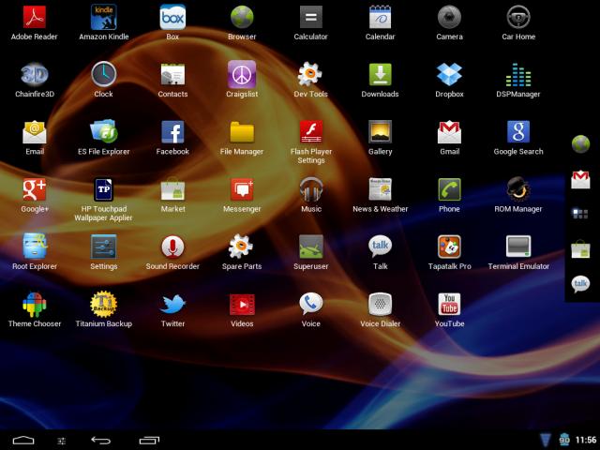
Task: Tap the Home navigation button
Action: (23, 439)
